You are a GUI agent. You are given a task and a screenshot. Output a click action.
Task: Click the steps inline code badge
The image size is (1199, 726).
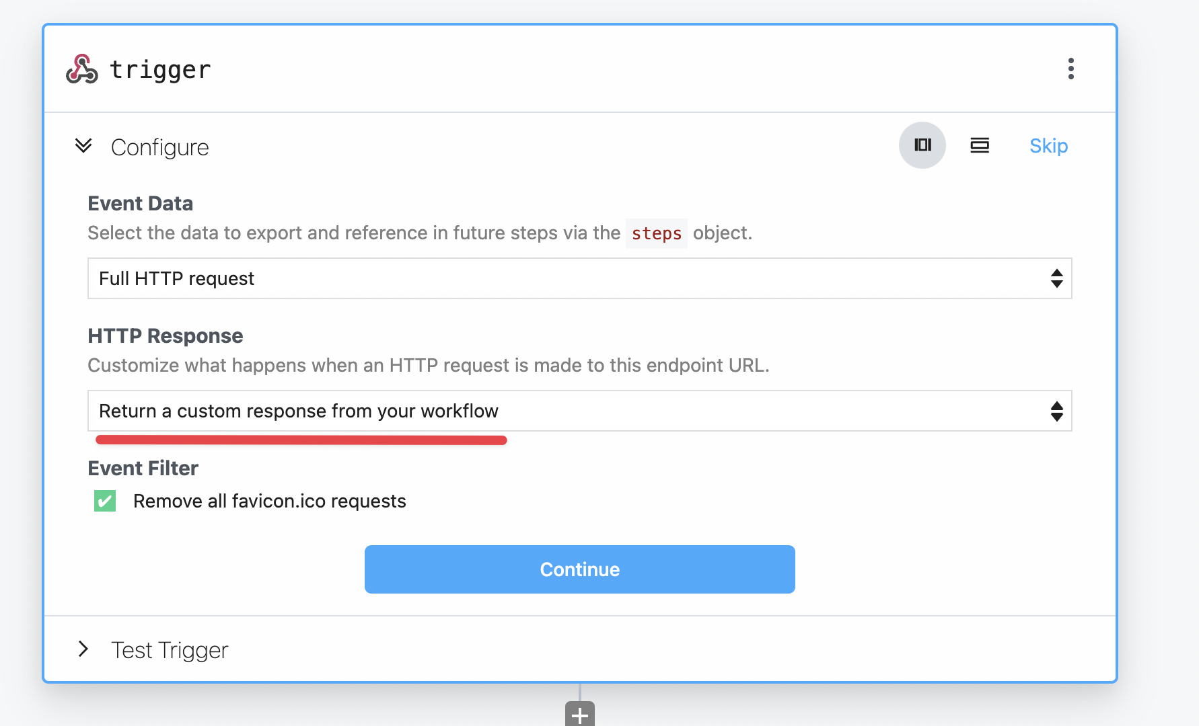point(656,233)
